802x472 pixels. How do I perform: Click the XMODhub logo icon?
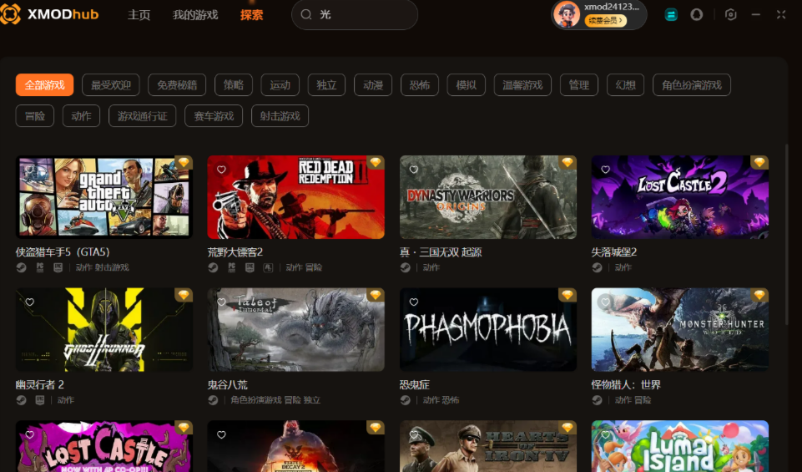tap(10, 14)
